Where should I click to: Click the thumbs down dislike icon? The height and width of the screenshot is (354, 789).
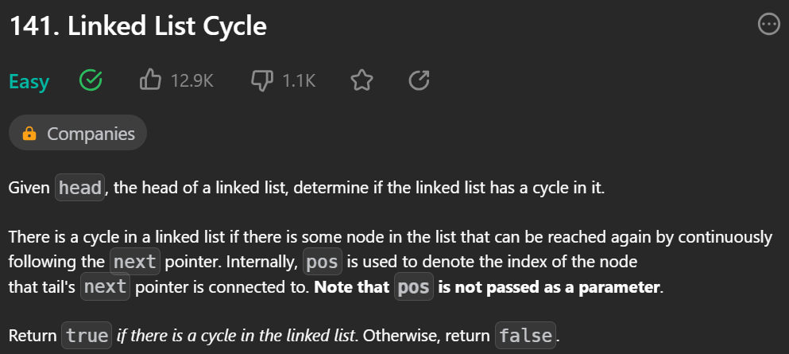262,80
